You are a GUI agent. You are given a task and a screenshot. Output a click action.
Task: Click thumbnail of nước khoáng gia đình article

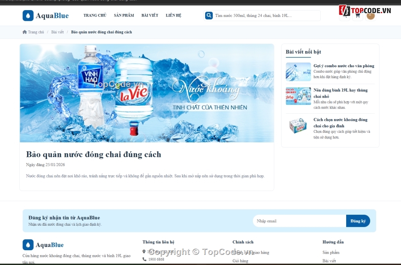click(x=298, y=126)
